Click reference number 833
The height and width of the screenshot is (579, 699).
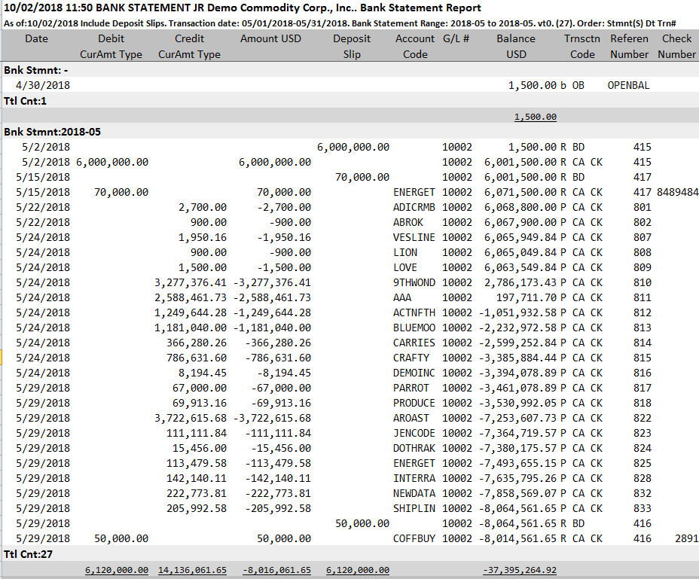coord(643,508)
